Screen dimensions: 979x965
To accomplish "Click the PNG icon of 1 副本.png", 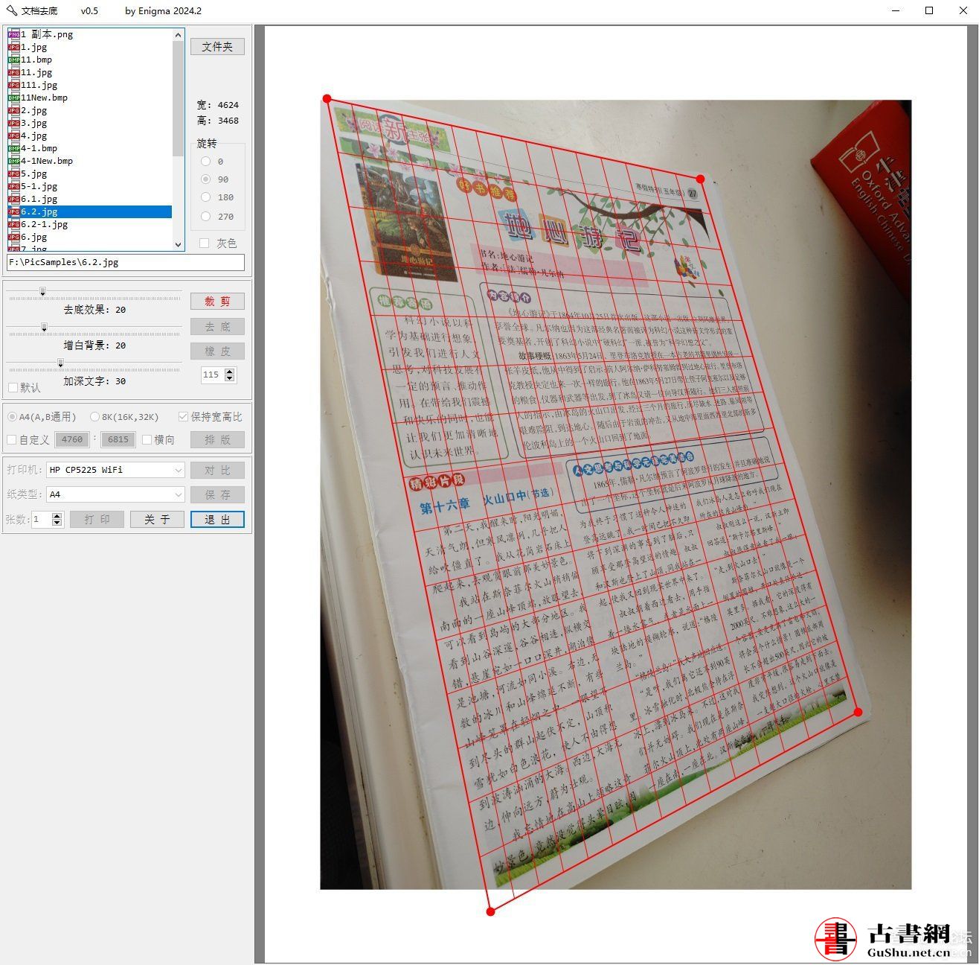I will click(13, 34).
